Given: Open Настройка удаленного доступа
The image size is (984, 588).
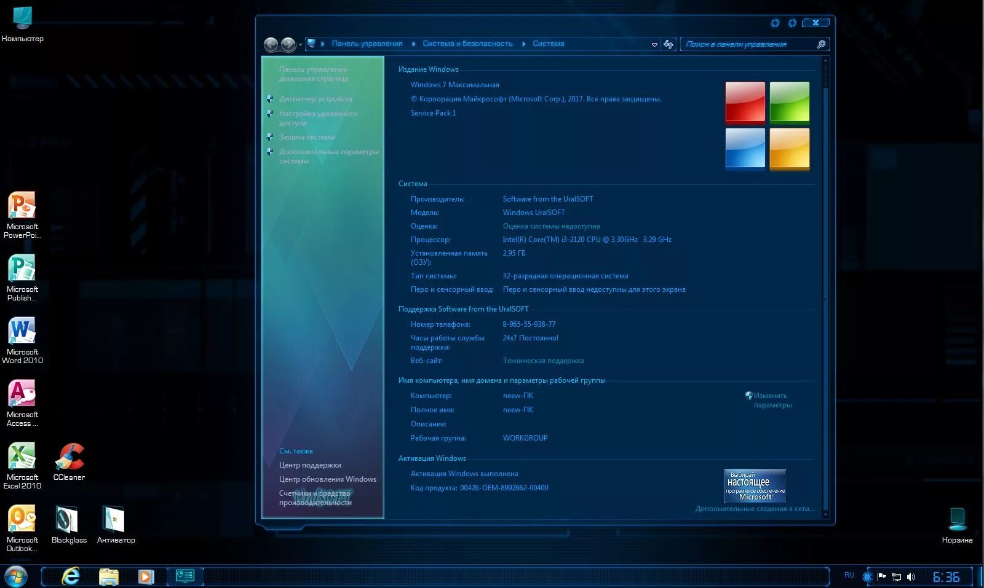Looking at the screenshot, I should pyautogui.click(x=318, y=118).
